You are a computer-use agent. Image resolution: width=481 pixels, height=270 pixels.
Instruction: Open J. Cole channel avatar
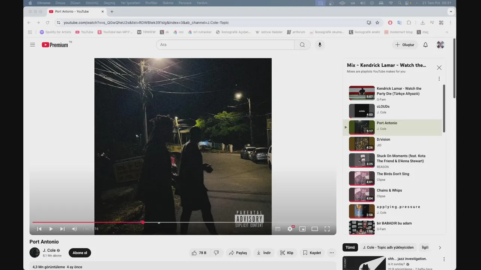(35, 252)
